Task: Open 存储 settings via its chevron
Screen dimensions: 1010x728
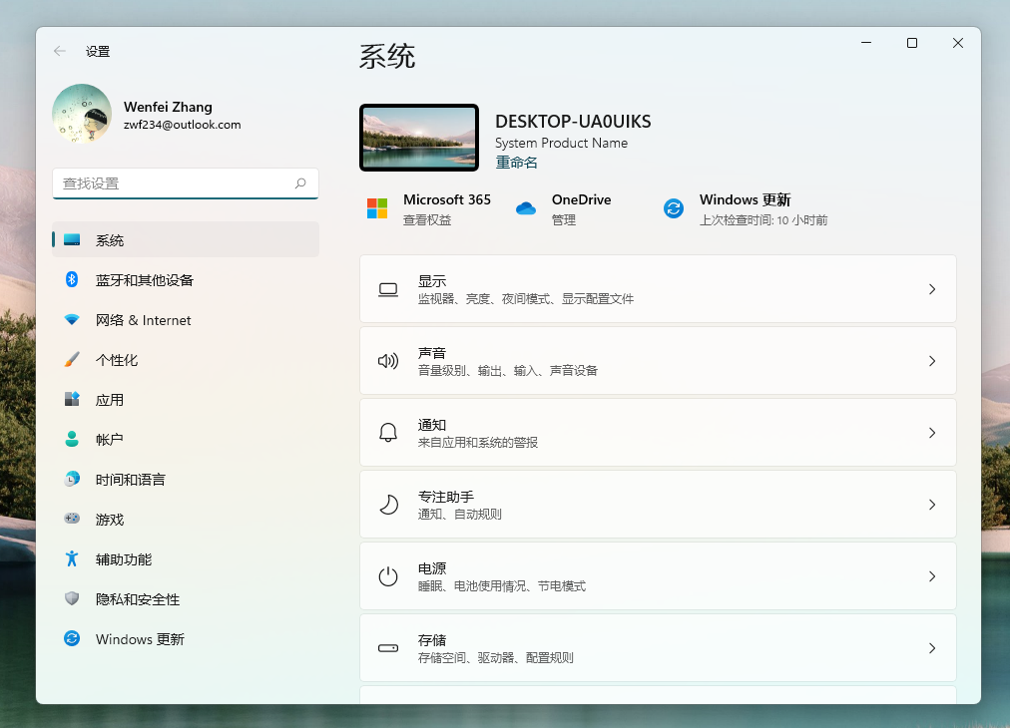Action: [x=932, y=648]
